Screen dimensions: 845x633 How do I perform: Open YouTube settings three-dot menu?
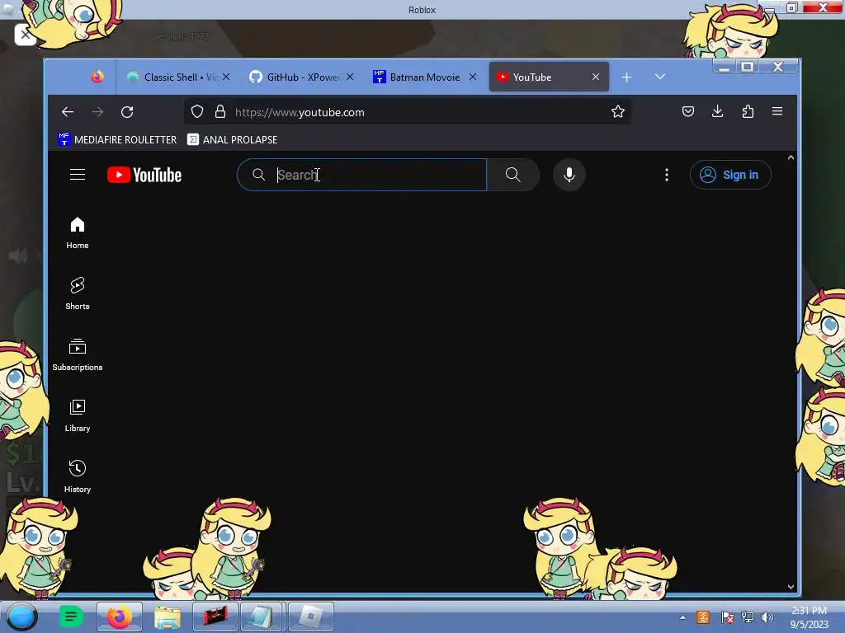tap(667, 175)
